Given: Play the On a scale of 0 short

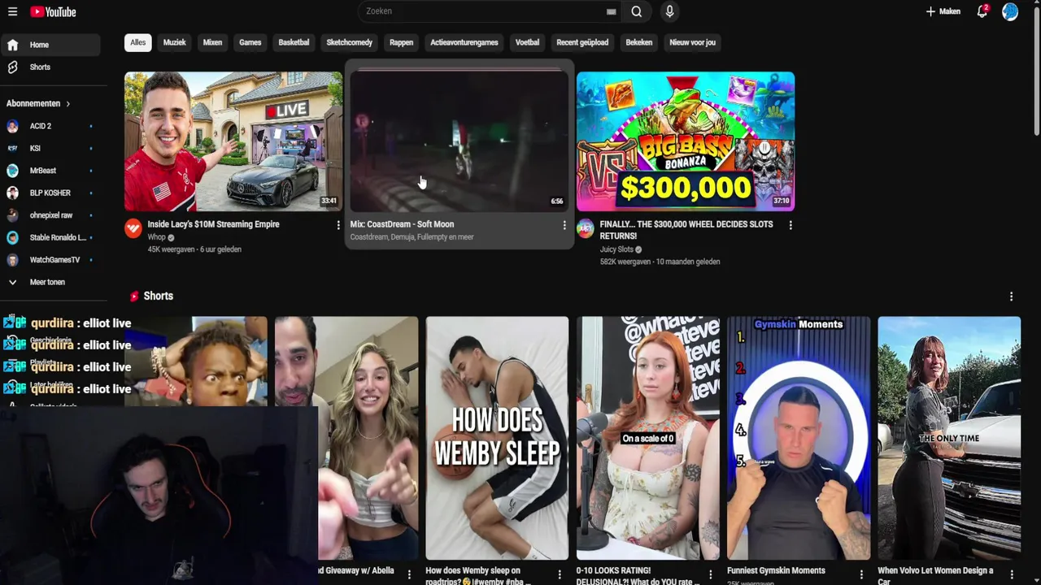Looking at the screenshot, I should (648, 438).
